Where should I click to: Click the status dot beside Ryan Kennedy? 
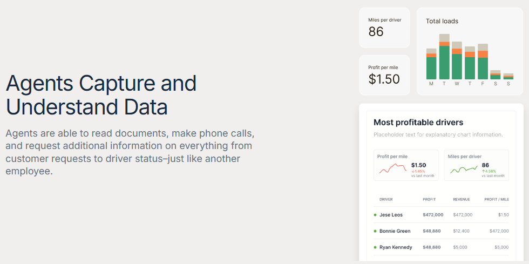[375, 247]
